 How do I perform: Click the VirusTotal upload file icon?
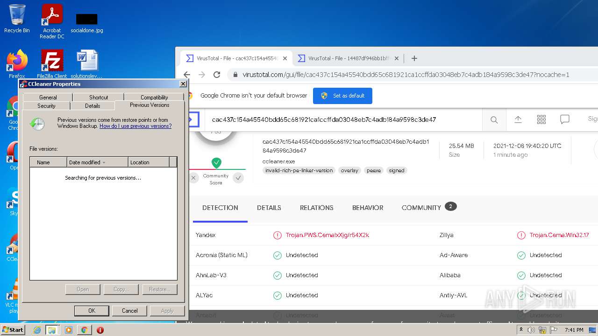coord(518,119)
